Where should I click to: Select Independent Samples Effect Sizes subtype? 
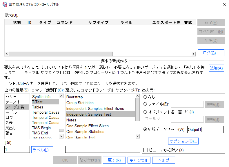[x=101, y=108]
